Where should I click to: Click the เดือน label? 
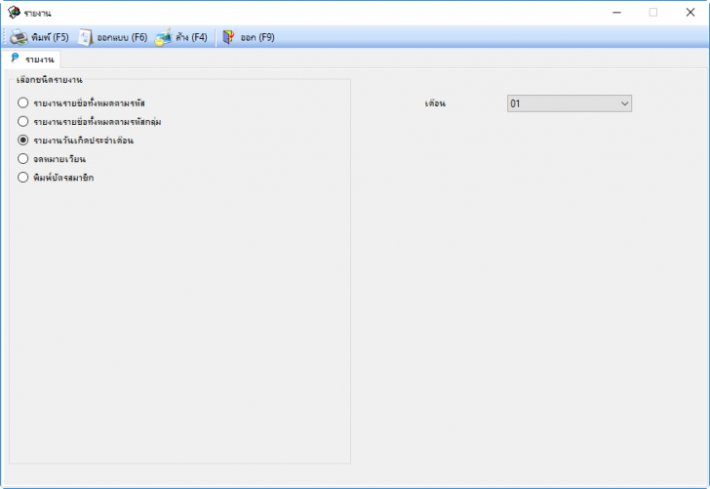coord(435,103)
